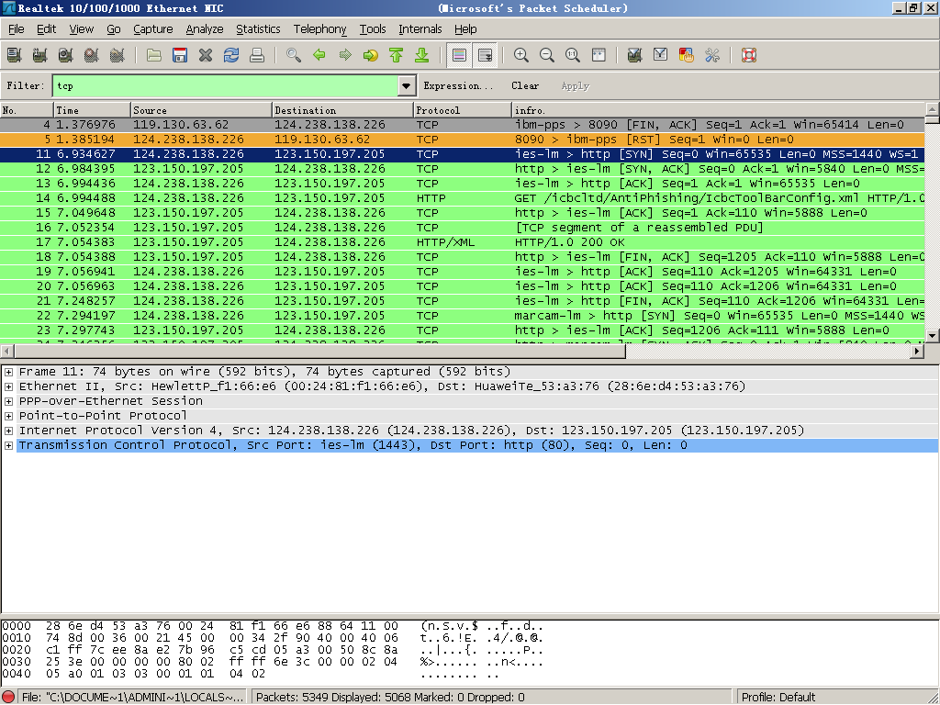The height and width of the screenshot is (705, 940).
Task: Expand Transmission Control Protocol node
Action: point(8,445)
